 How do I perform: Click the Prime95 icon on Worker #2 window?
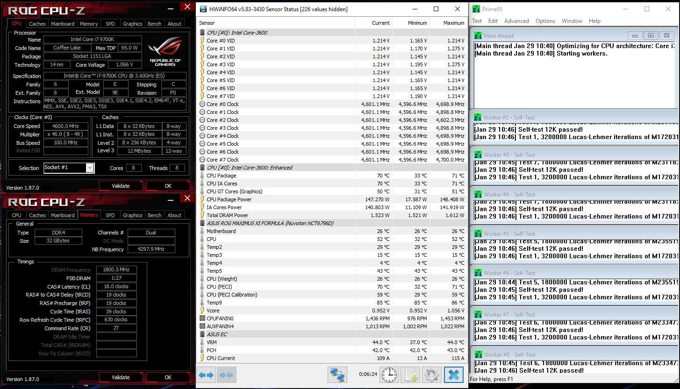coord(478,117)
